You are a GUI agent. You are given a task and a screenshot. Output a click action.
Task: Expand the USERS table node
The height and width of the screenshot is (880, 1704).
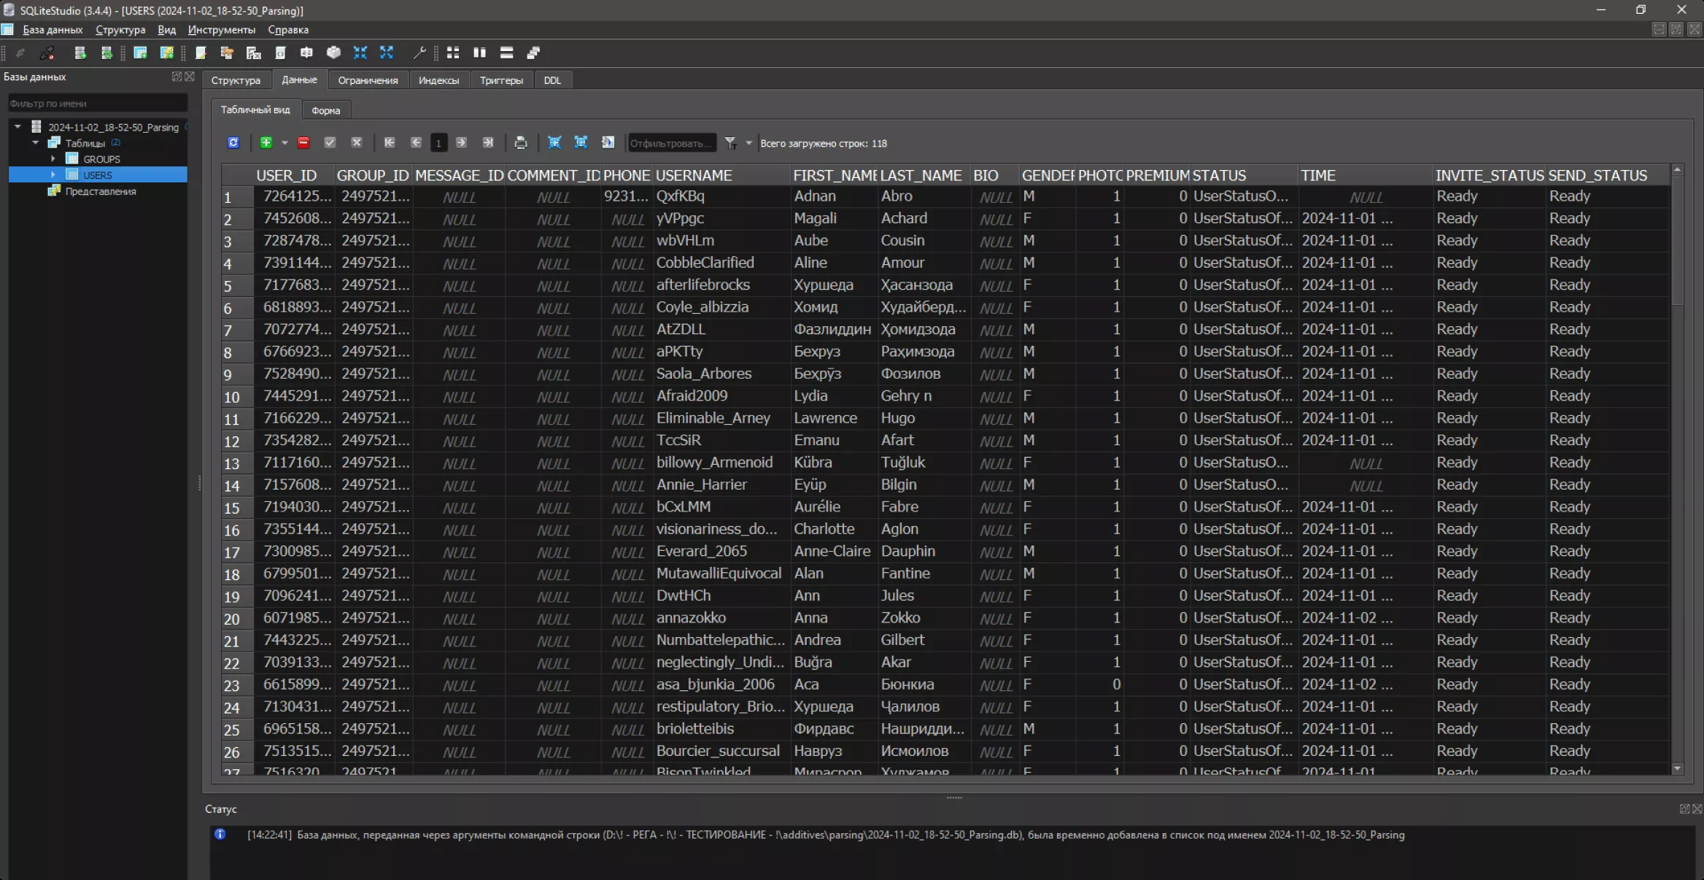[x=53, y=174]
